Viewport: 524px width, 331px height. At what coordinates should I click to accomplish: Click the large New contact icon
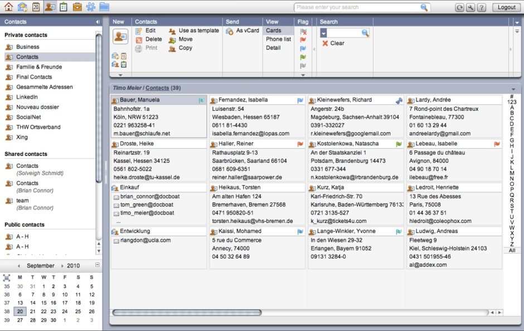120,36
